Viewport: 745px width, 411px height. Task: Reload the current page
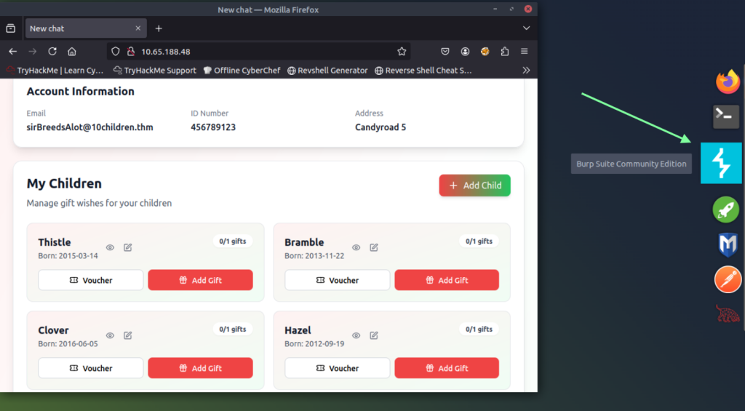point(52,52)
